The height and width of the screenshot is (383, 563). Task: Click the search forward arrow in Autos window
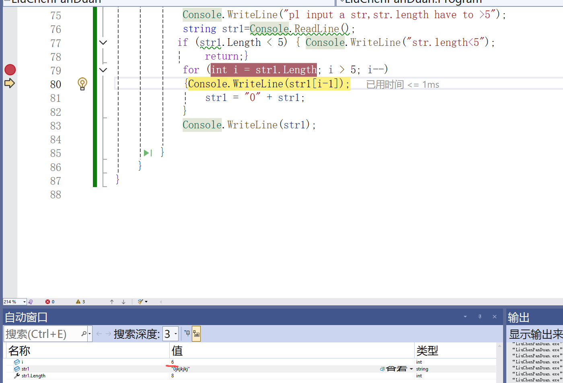coord(109,334)
